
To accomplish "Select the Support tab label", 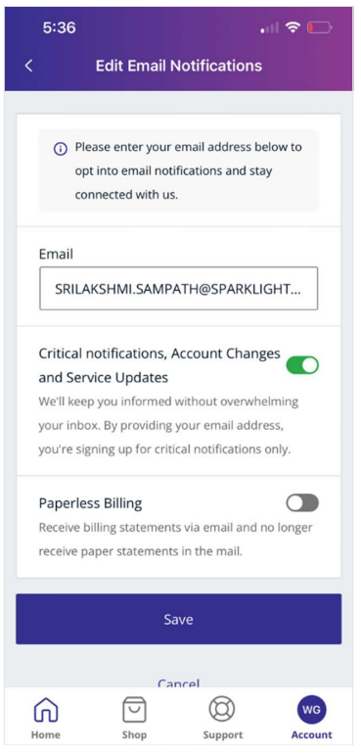I will click(x=222, y=735).
